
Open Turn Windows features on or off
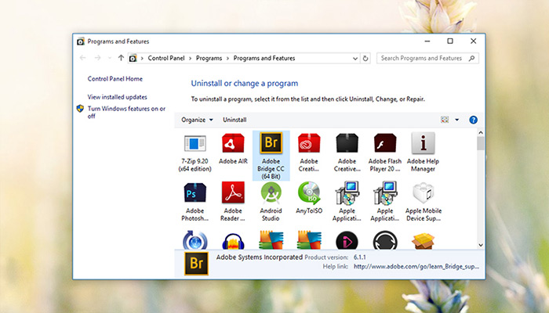click(126, 113)
